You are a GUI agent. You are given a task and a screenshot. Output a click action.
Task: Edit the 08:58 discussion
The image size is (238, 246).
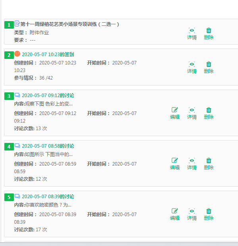click(175, 164)
